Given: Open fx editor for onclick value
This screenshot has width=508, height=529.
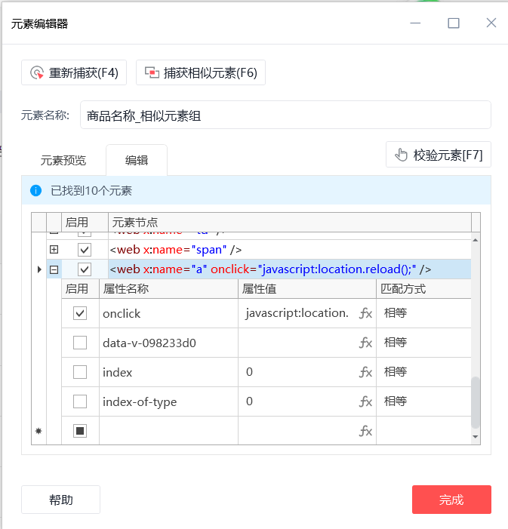Looking at the screenshot, I should point(365,313).
